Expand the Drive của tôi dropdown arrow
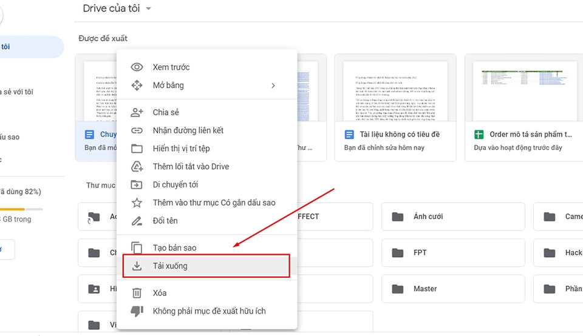Screen dimensions: 583x336 point(148,8)
